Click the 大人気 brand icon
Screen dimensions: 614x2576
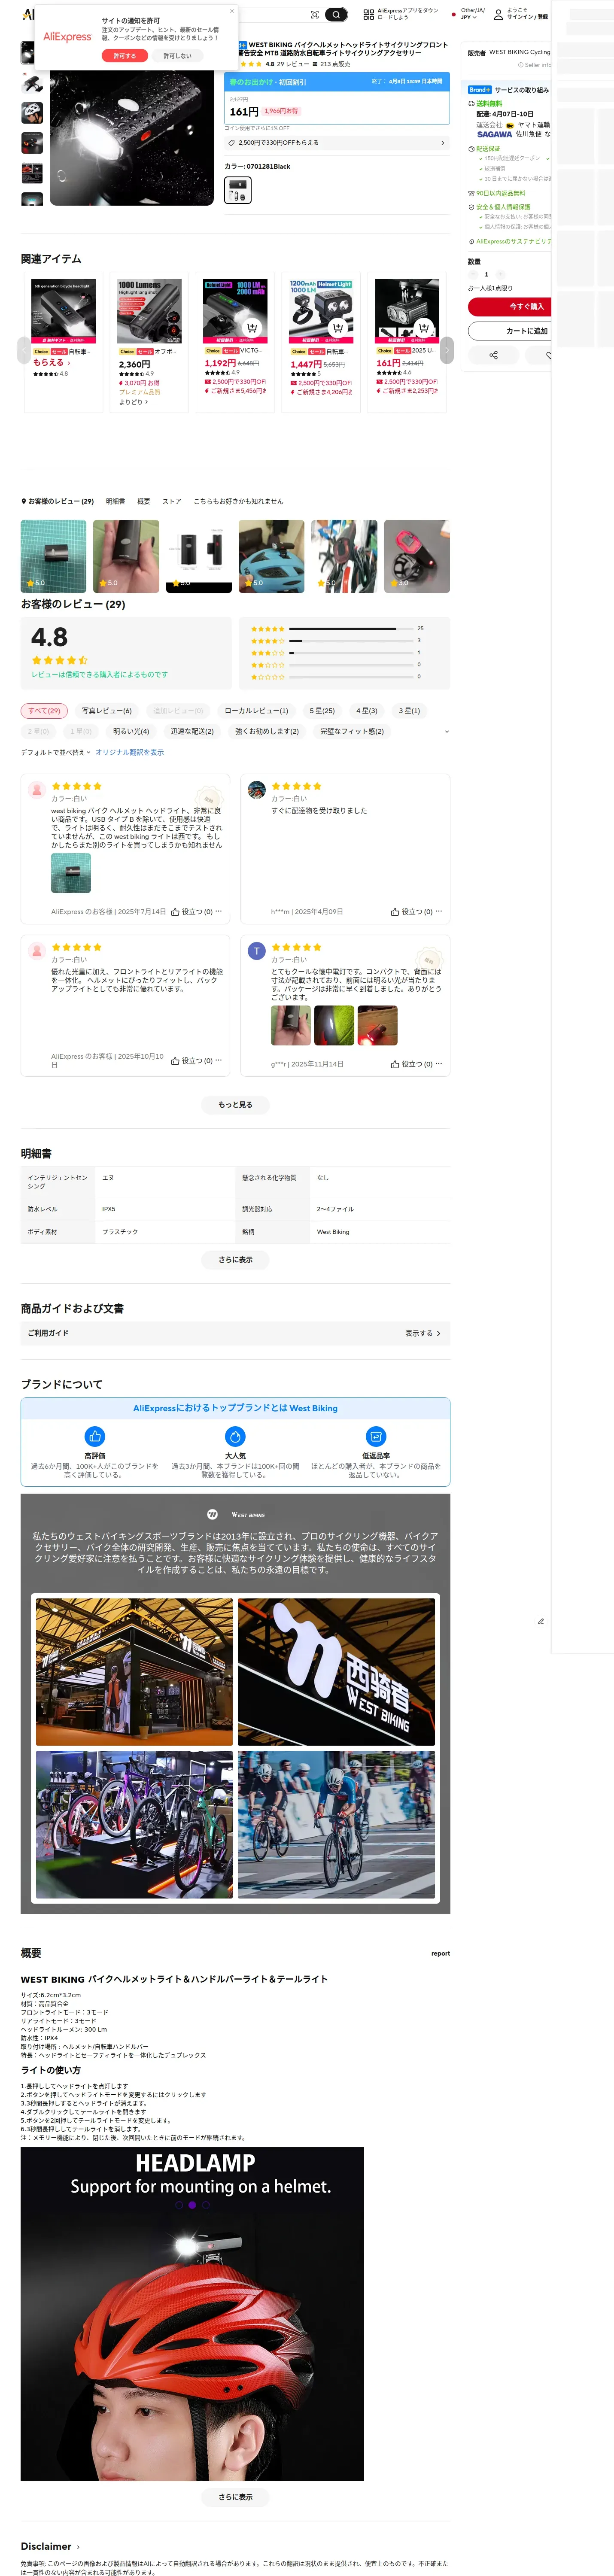point(235,1436)
